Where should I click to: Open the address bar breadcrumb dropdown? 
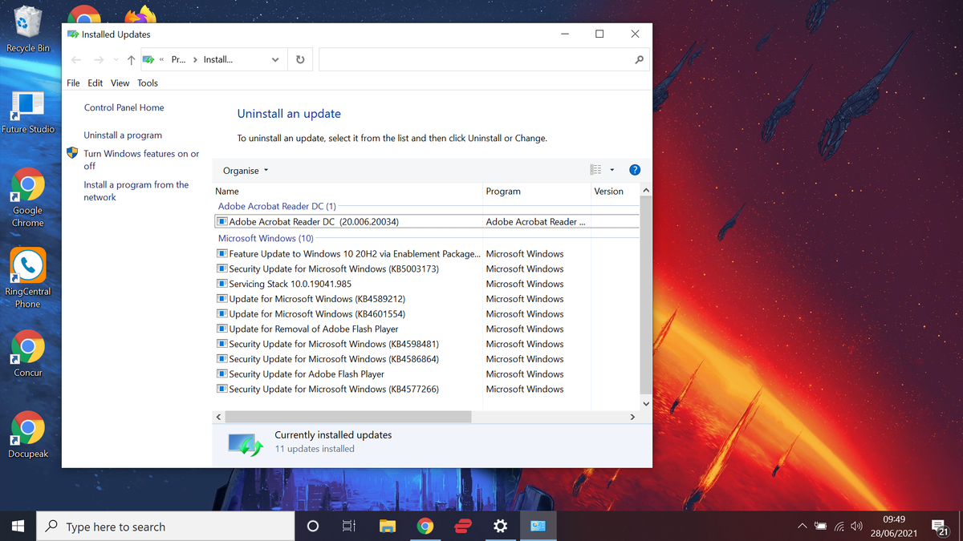click(x=274, y=59)
